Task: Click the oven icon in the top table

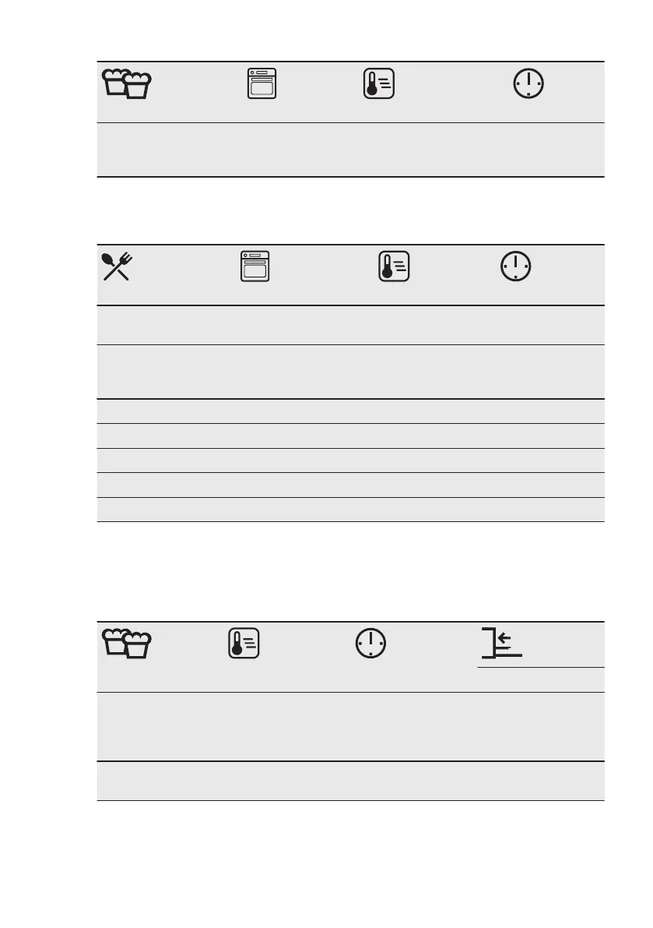Action: (x=262, y=83)
